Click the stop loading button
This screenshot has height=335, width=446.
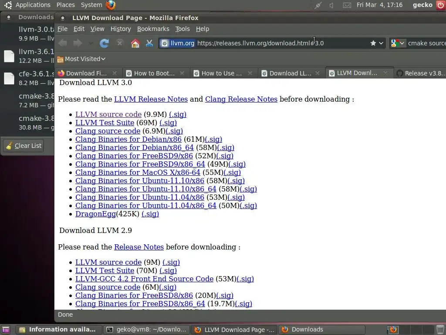click(x=120, y=43)
